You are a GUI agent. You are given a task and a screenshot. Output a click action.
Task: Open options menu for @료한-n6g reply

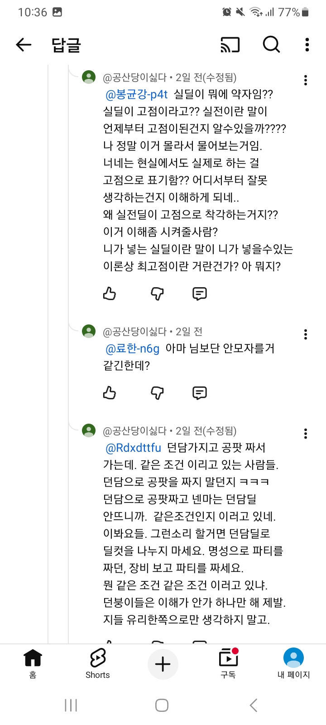306,334
